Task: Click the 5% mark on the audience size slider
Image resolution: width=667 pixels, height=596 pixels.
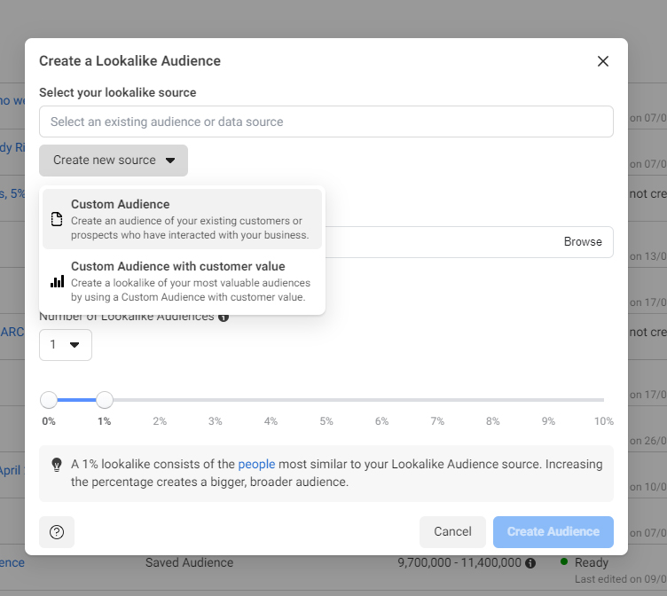Action: pos(326,401)
